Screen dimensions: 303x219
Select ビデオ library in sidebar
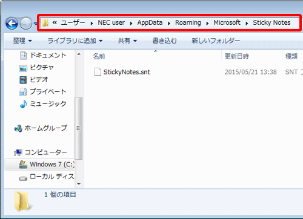pyautogui.click(x=39, y=80)
